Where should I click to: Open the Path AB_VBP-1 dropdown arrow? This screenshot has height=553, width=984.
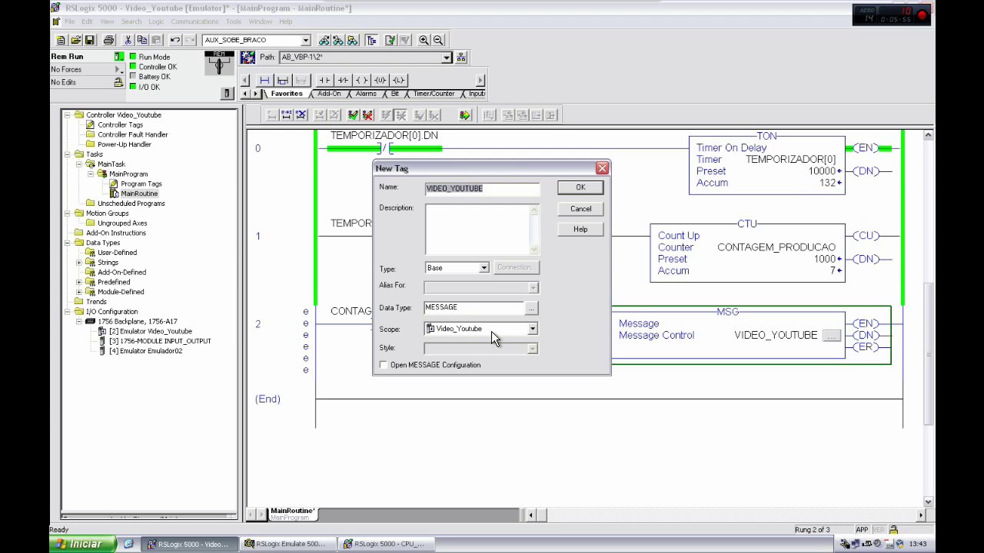click(x=446, y=58)
